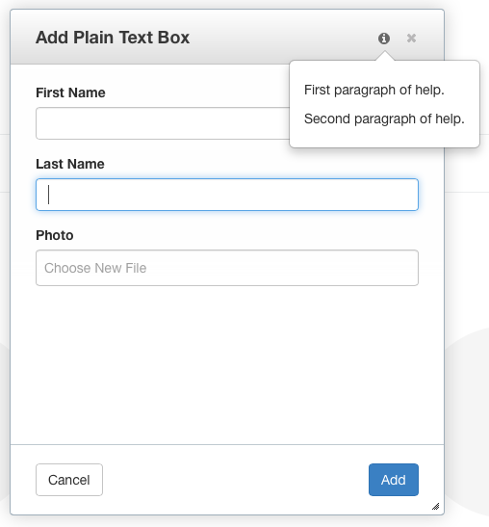489x527 pixels.
Task: Click the First Name label
Action: tap(70, 92)
